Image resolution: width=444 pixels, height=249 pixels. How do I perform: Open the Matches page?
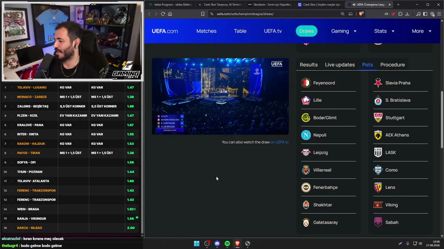206,31
